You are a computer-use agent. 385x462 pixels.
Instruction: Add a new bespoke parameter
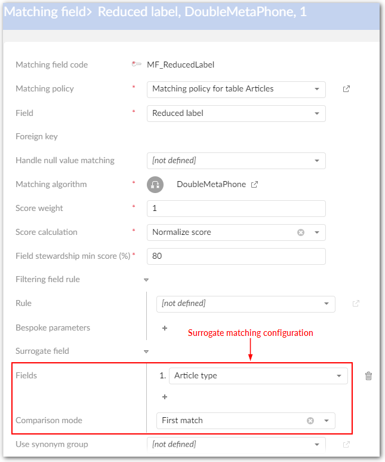point(165,328)
